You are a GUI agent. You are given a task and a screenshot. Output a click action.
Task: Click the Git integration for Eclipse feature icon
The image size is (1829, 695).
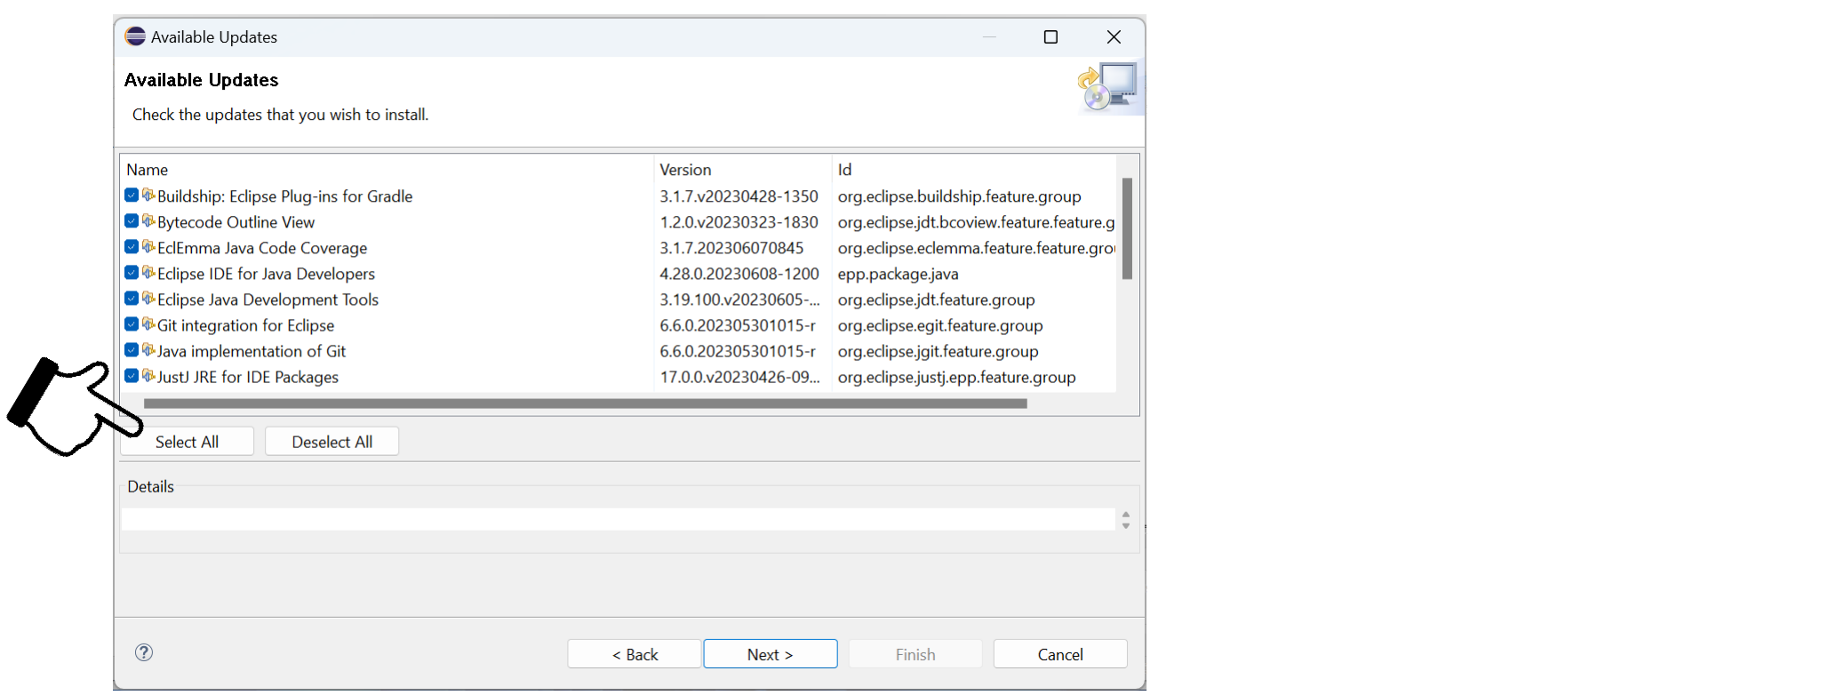[148, 324]
